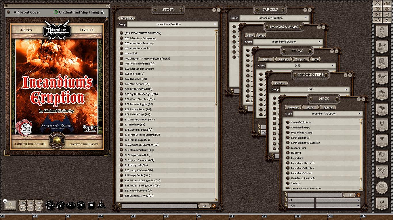Click the Random button in Encounters
The image size is (393, 220).
pyautogui.click(x=280, y=83)
